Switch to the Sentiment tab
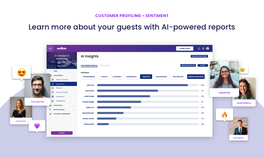The image size is (264, 158). (105, 66)
